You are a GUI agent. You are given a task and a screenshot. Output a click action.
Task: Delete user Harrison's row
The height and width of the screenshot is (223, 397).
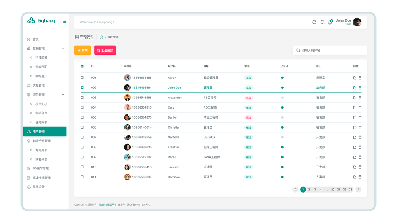pos(360,177)
